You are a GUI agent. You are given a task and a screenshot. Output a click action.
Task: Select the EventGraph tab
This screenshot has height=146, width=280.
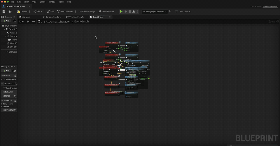click(x=98, y=17)
